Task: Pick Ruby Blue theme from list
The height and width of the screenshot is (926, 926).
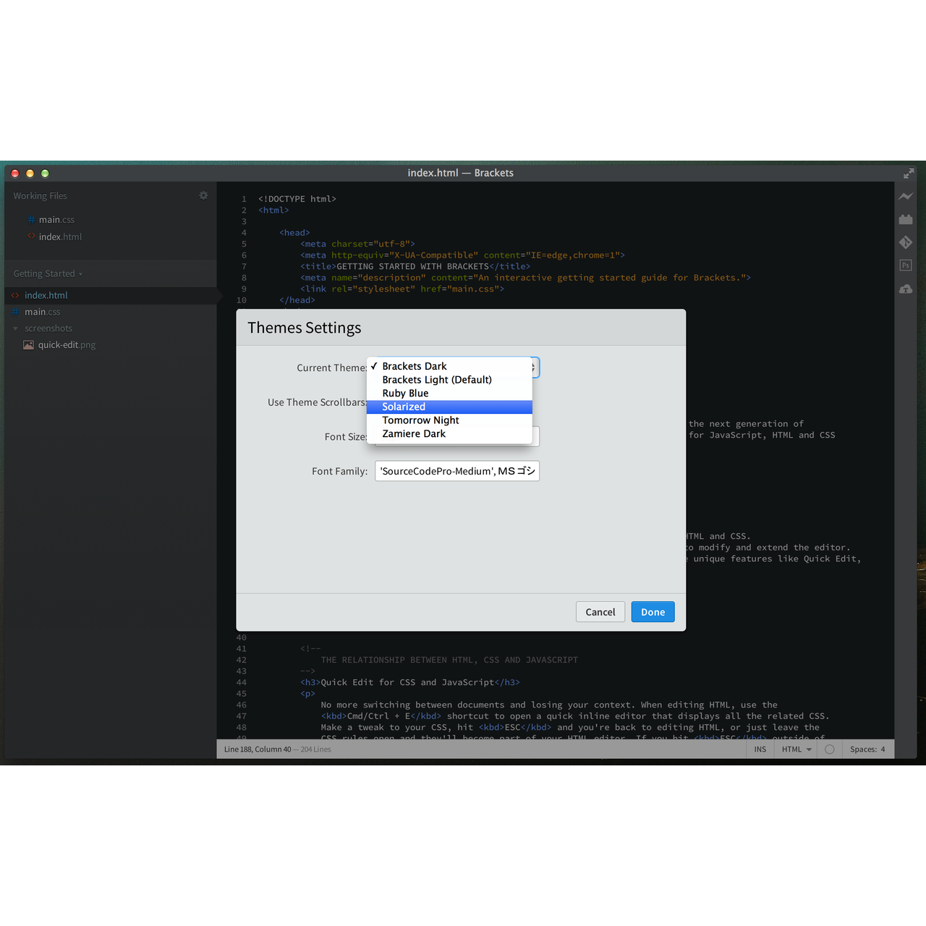Action: [x=405, y=394]
